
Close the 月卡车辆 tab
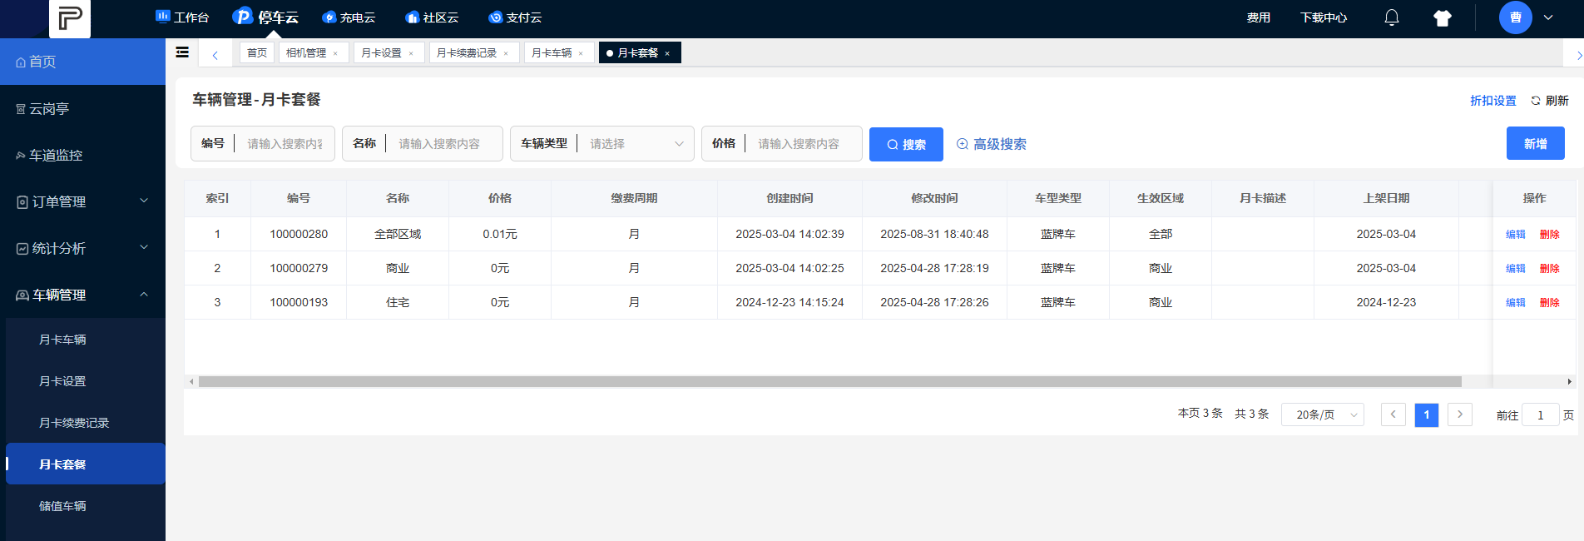pos(581,53)
